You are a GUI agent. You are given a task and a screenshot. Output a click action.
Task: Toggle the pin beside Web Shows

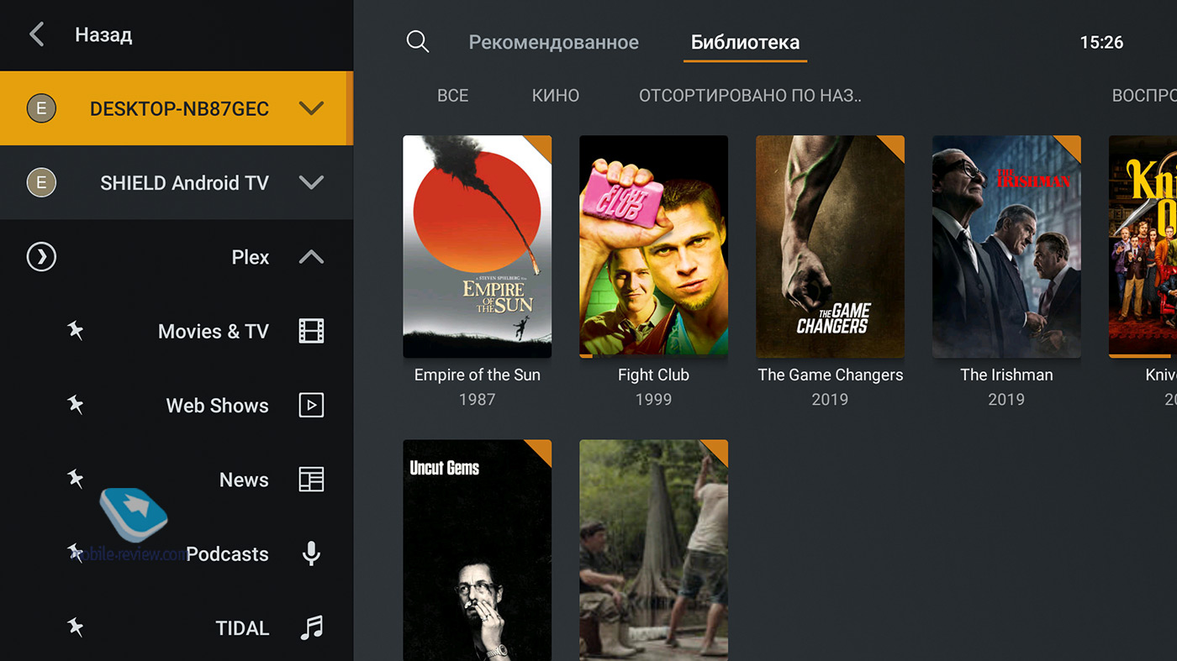[x=76, y=406]
